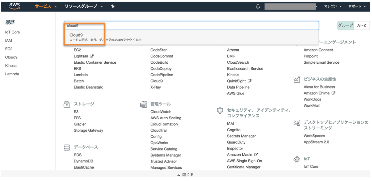
Task: Click the Security shield category icon
Action: click(220, 110)
